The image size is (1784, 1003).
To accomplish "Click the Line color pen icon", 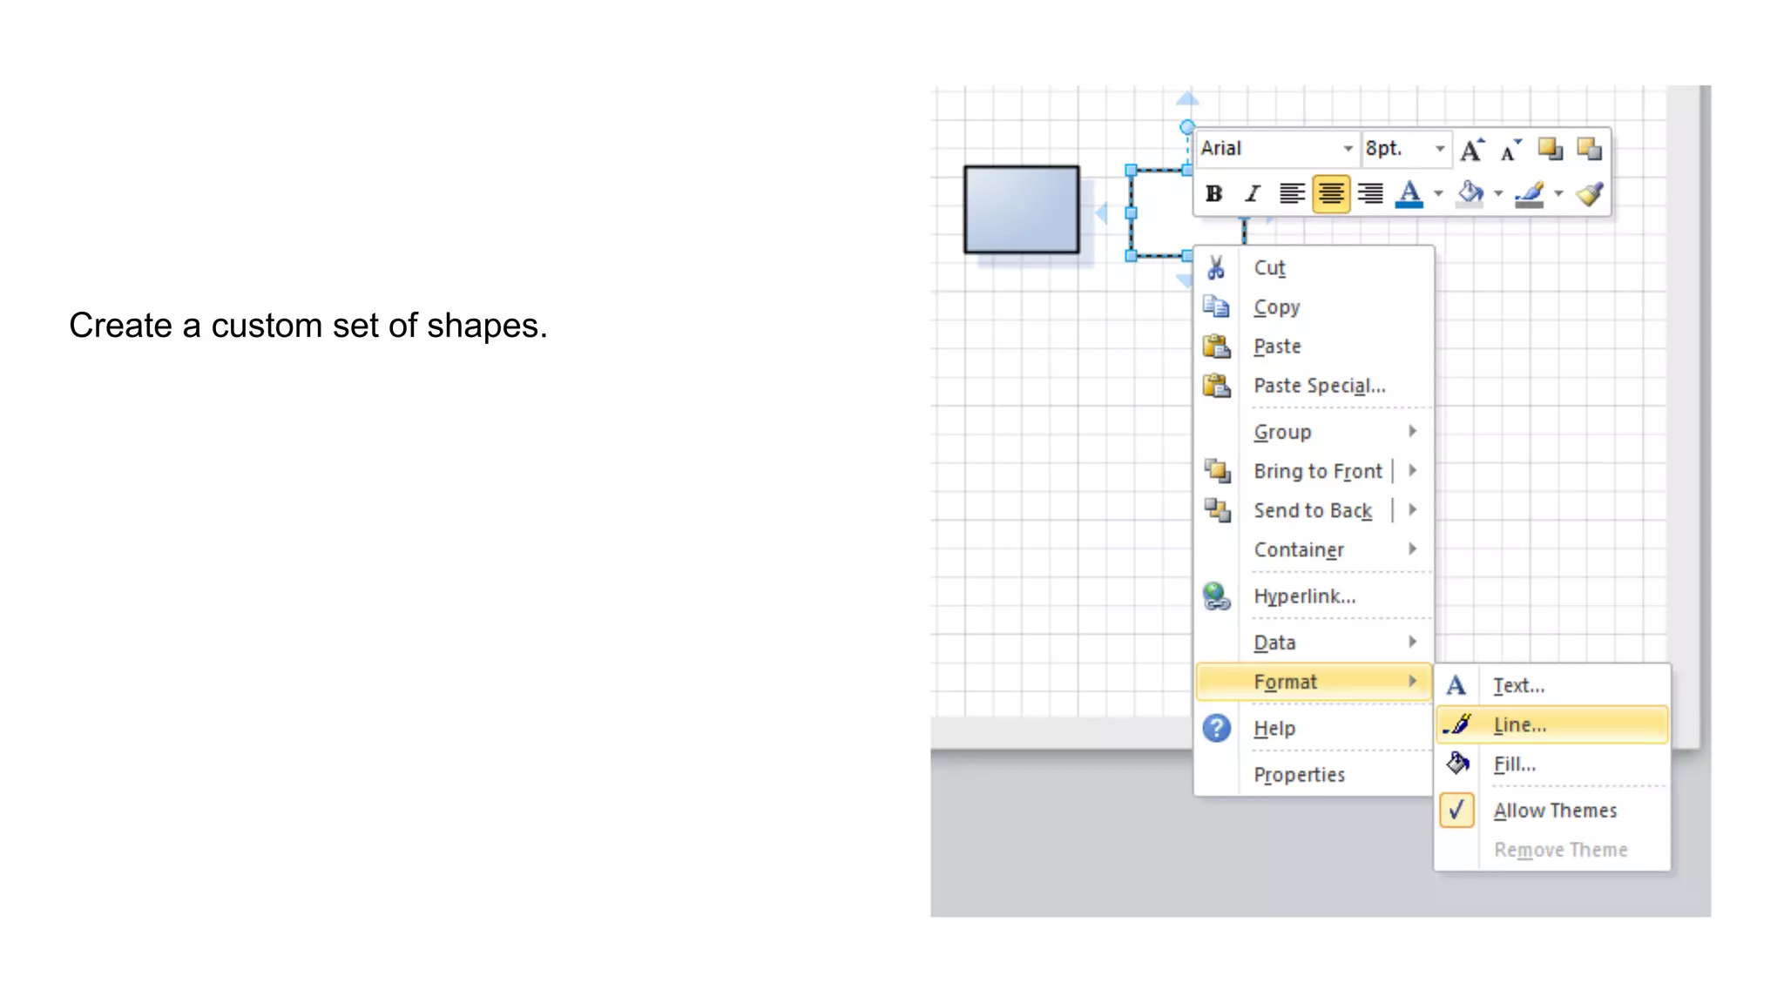I will coord(1530,193).
